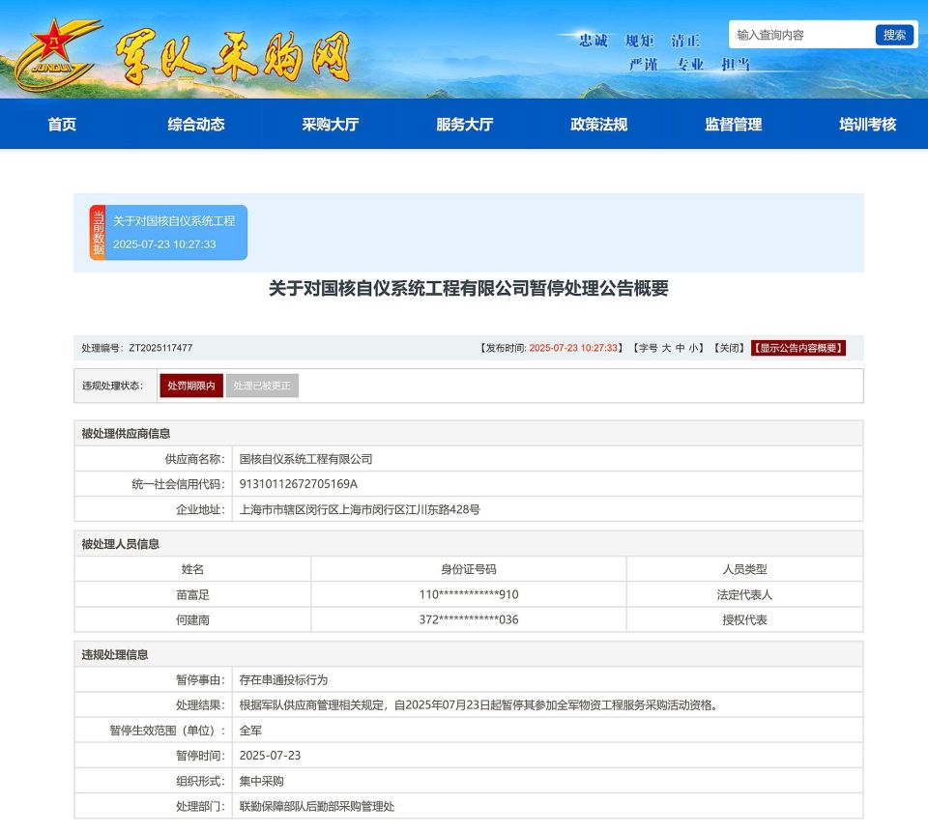Open the 服务大厅 menu item

pyautogui.click(x=465, y=125)
